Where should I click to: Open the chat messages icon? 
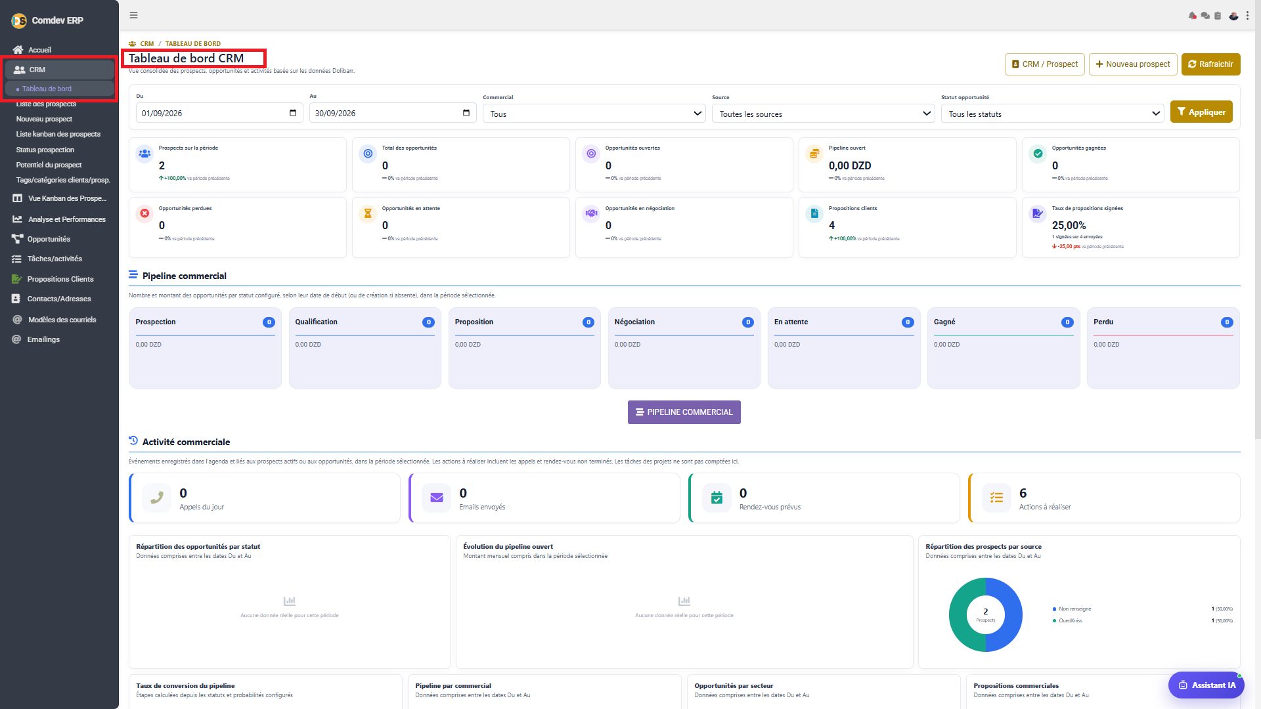pyautogui.click(x=1205, y=16)
